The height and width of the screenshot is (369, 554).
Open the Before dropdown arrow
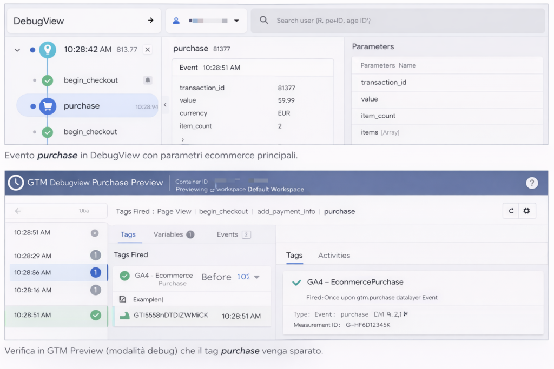(x=257, y=277)
